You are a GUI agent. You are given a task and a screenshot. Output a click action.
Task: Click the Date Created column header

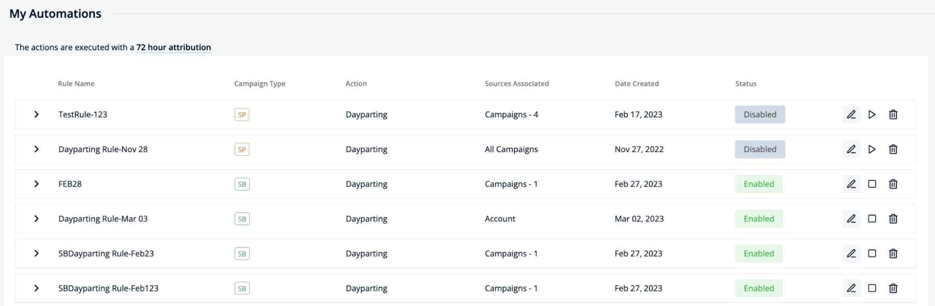point(637,84)
